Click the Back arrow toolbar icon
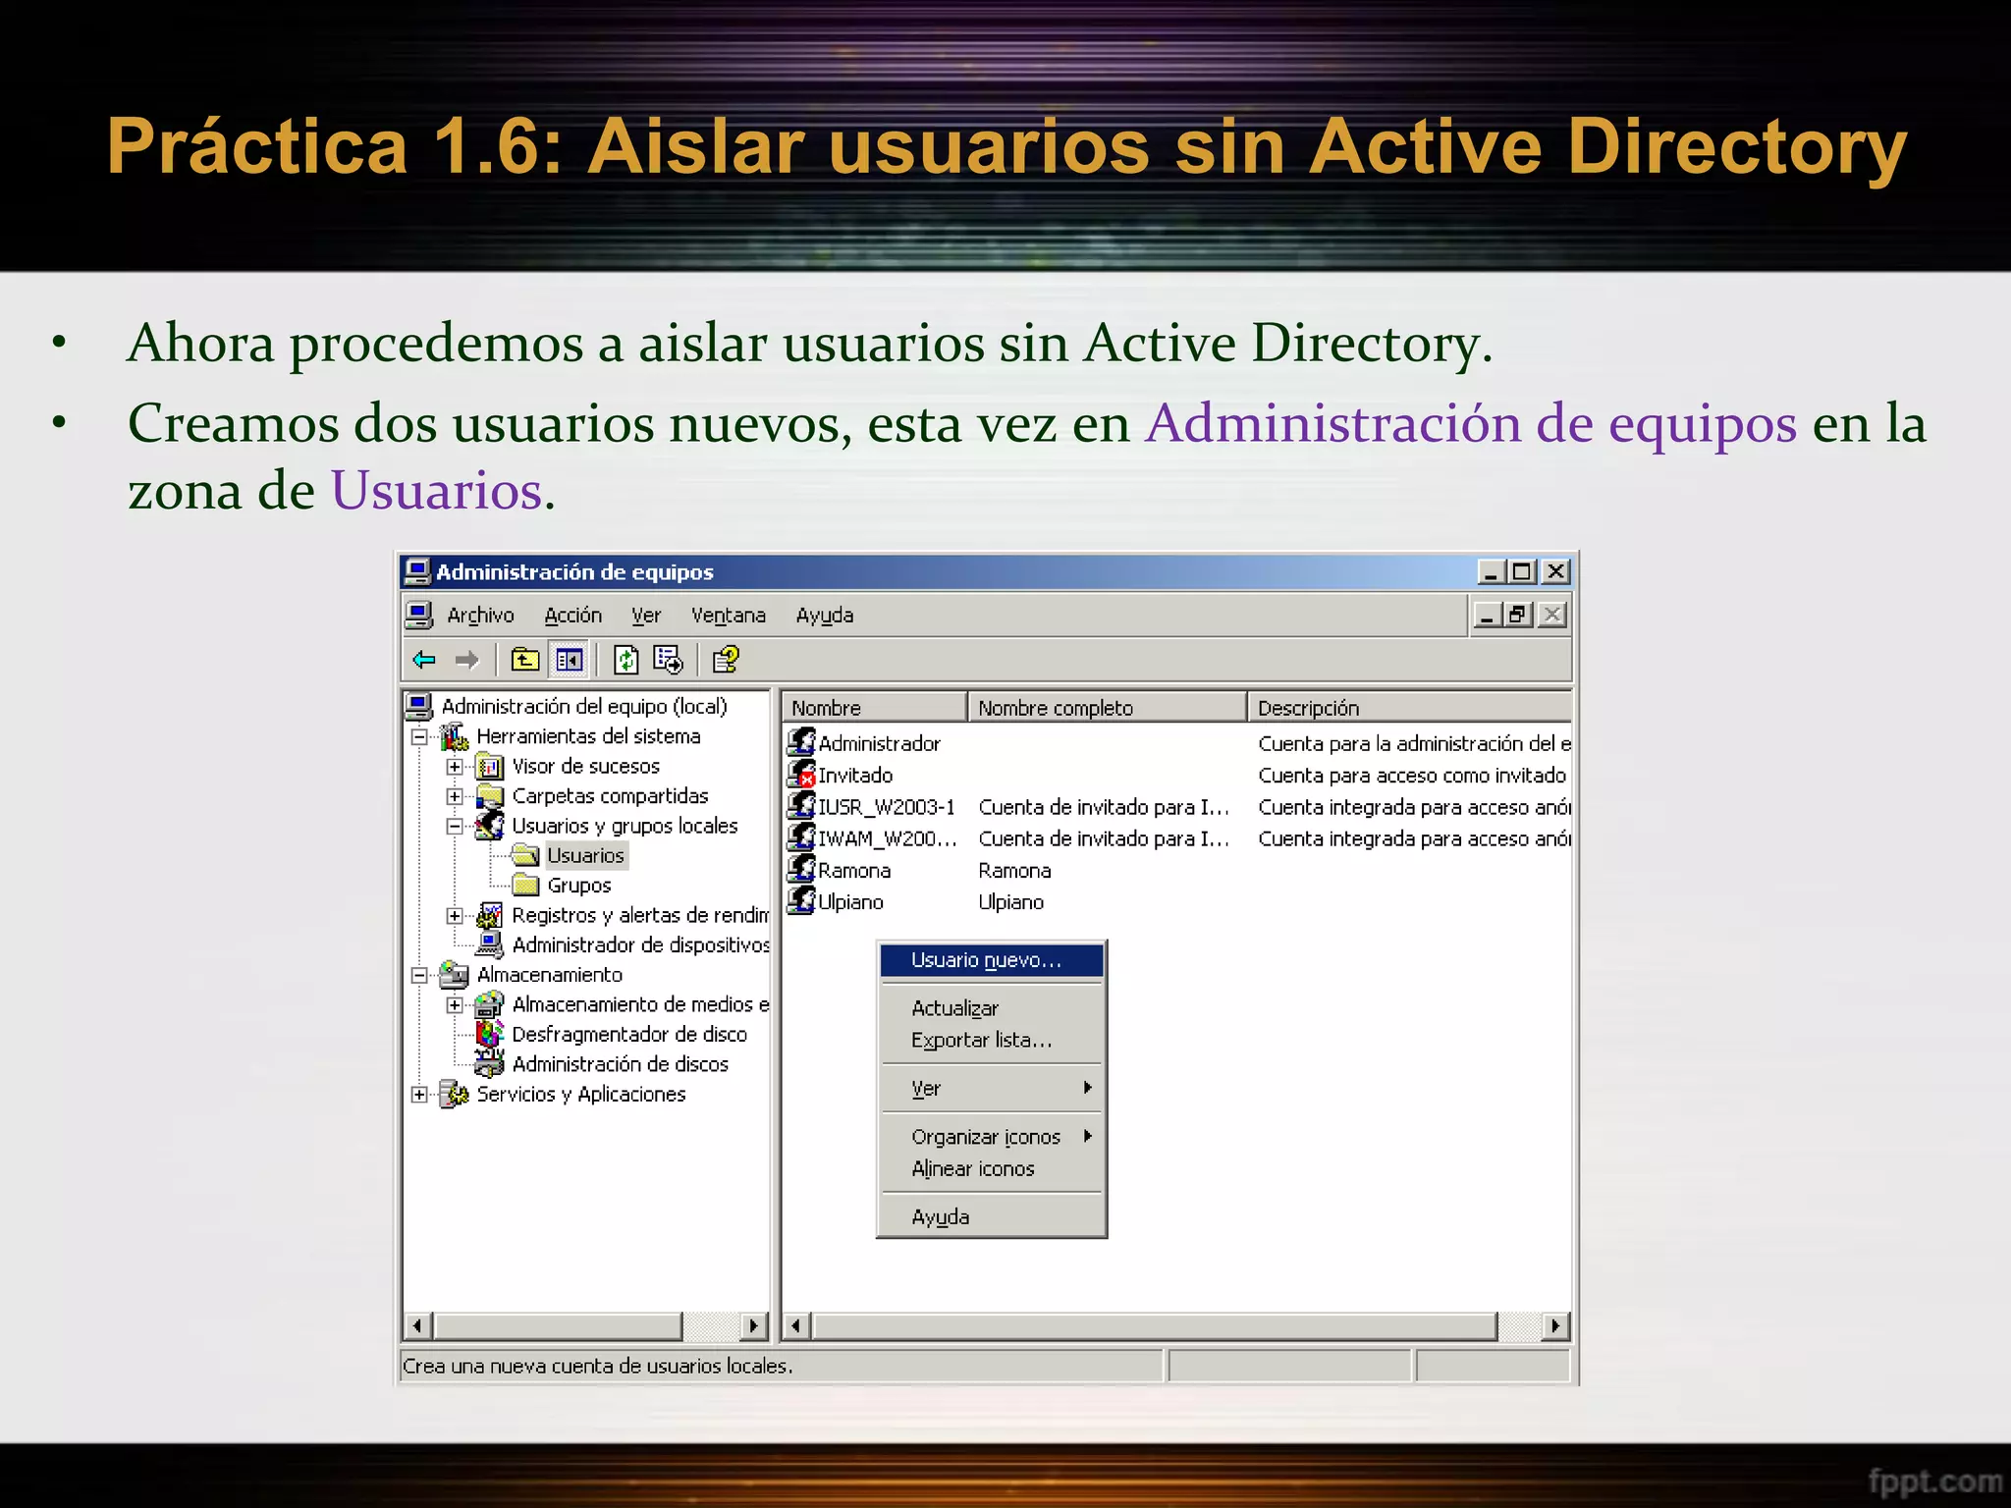Viewport: 2011px width, 1508px height. (424, 660)
